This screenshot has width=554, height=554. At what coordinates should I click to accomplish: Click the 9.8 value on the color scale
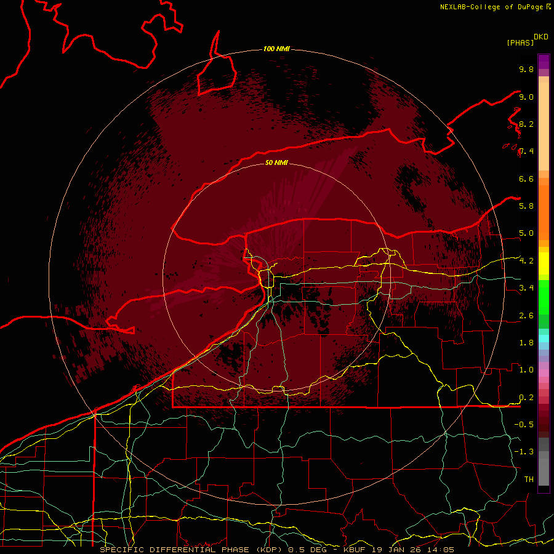point(526,69)
